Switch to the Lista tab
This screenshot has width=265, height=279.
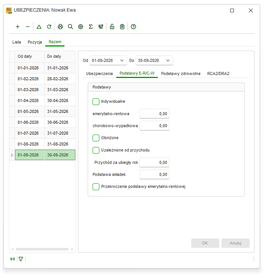[x=16, y=42]
